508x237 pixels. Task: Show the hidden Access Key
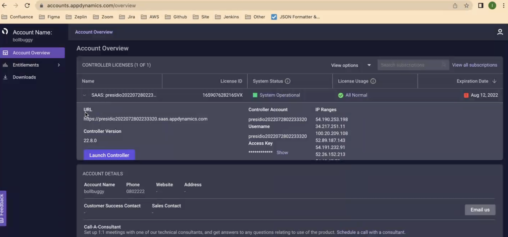point(282,152)
